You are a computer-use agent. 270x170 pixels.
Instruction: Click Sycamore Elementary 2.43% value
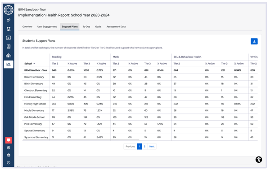[x=100, y=137]
